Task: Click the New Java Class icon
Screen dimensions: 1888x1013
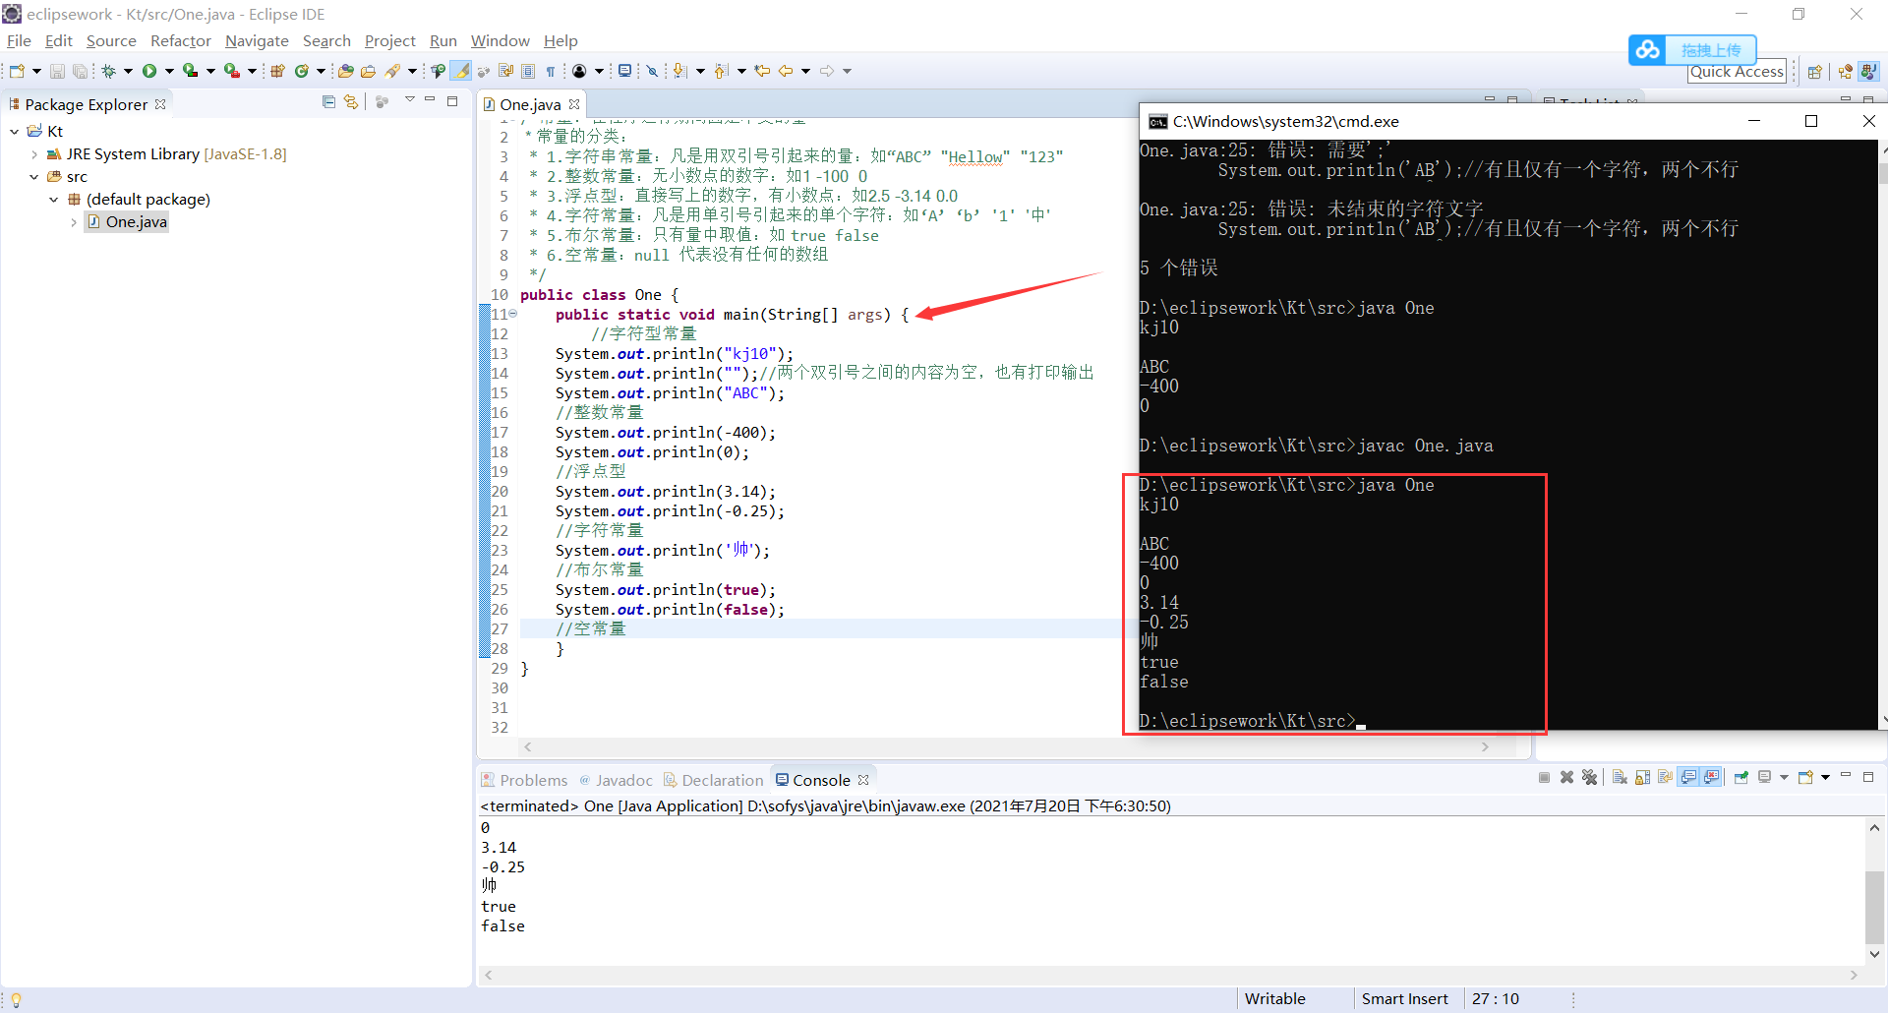Action: click(302, 71)
